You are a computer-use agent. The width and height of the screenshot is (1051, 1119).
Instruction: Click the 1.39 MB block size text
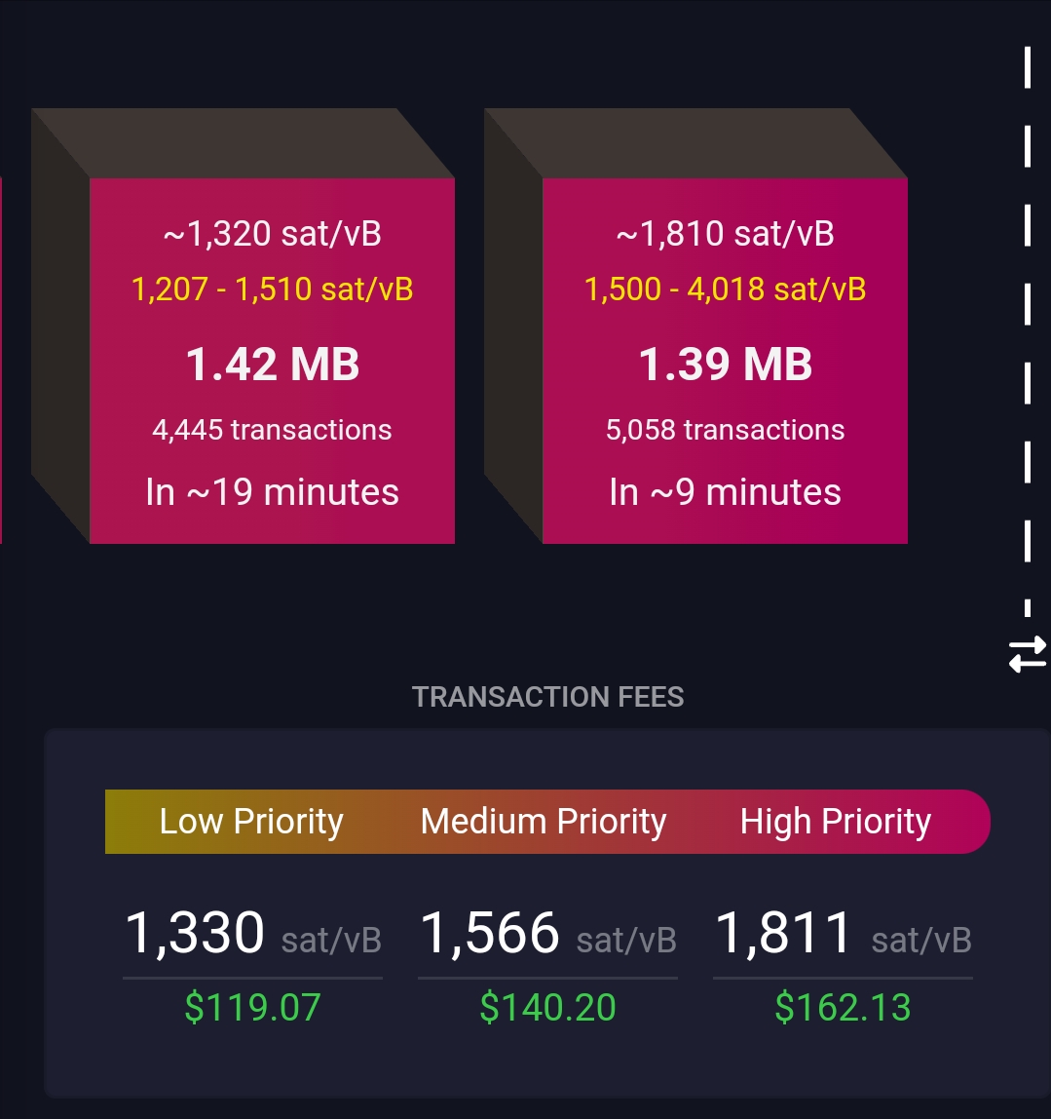[725, 365]
